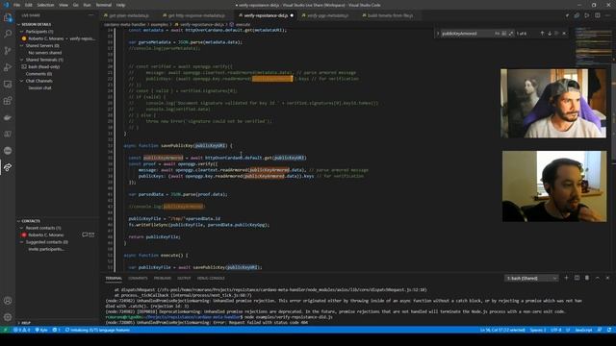Open the Source Control view

(8, 51)
